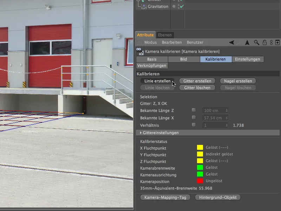Viewport: 281px width, 211px height.
Task: Select the Gravitation object name
Action: click(x=158, y=6)
